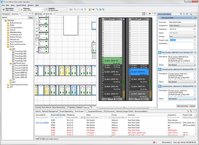Open the calendar picker beside Needed by
199x145 pixels.
(x=194, y=29)
